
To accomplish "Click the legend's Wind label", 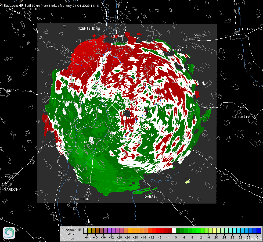I will coord(71,234).
